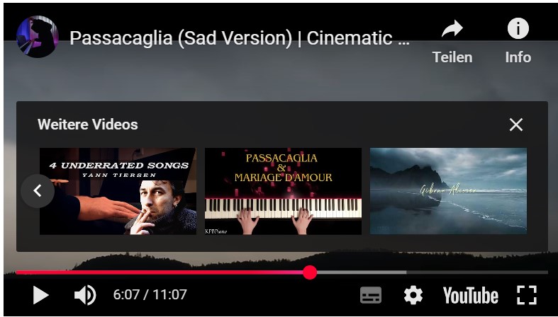Seek to the unbuffered end of progress bar
Viewport: 558px width, 317px height.
(477, 272)
